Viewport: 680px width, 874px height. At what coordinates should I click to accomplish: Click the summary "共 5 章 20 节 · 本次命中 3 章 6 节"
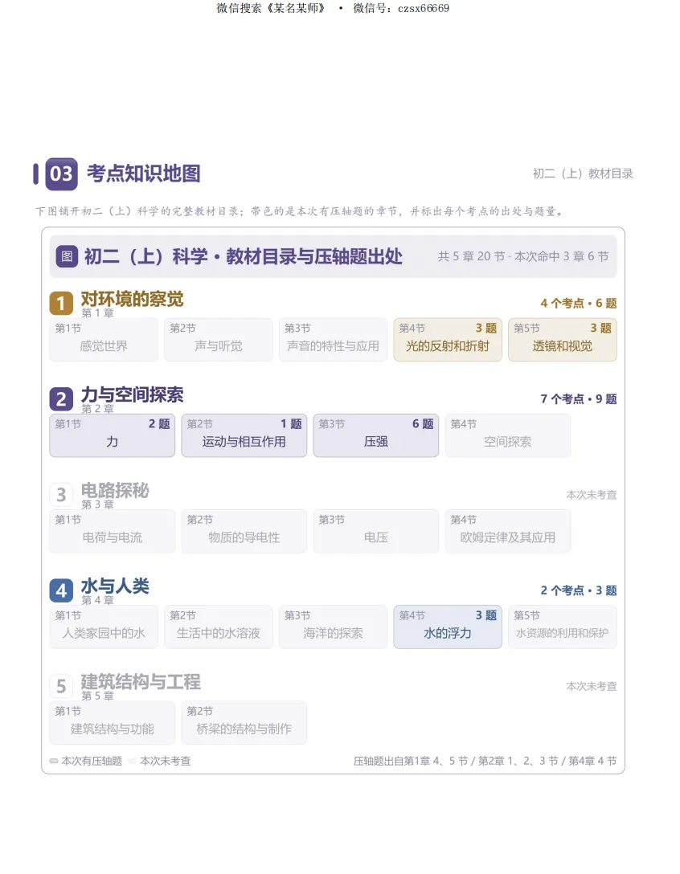[523, 256]
